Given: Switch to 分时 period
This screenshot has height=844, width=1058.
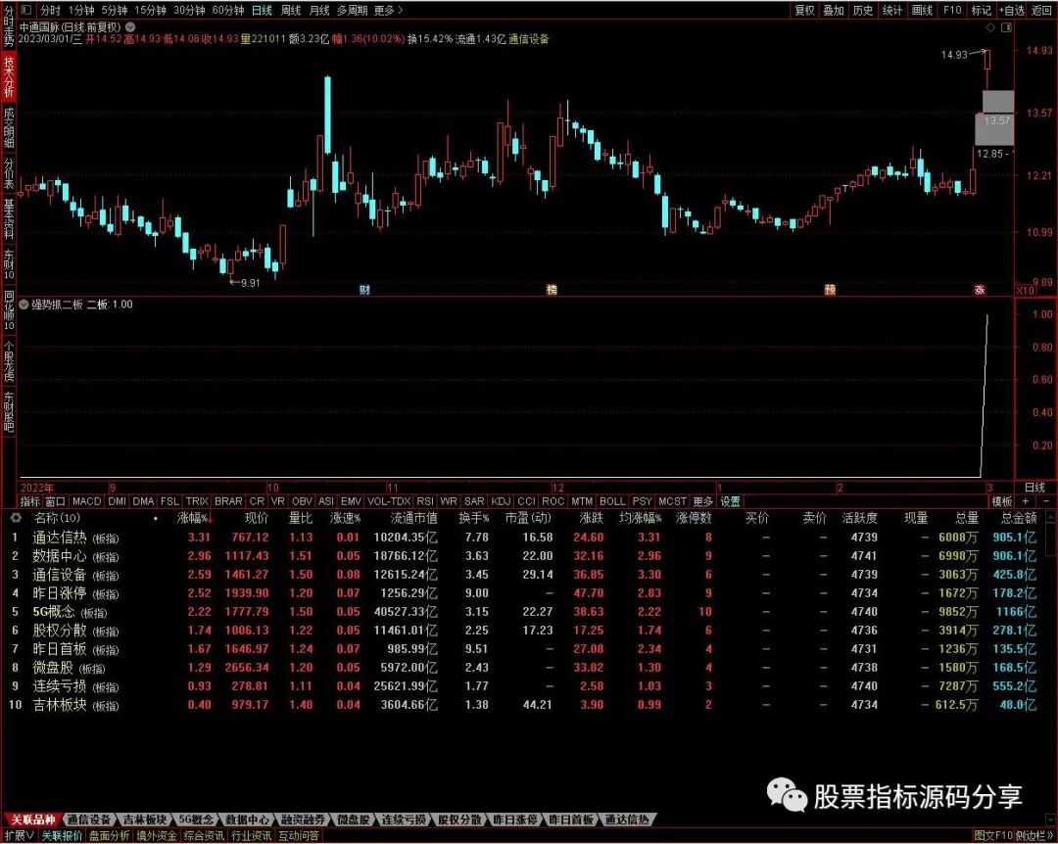Looking at the screenshot, I should tap(50, 10).
